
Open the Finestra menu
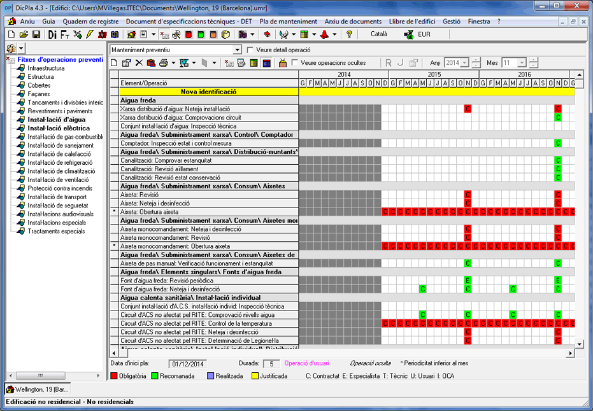click(x=479, y=22)
